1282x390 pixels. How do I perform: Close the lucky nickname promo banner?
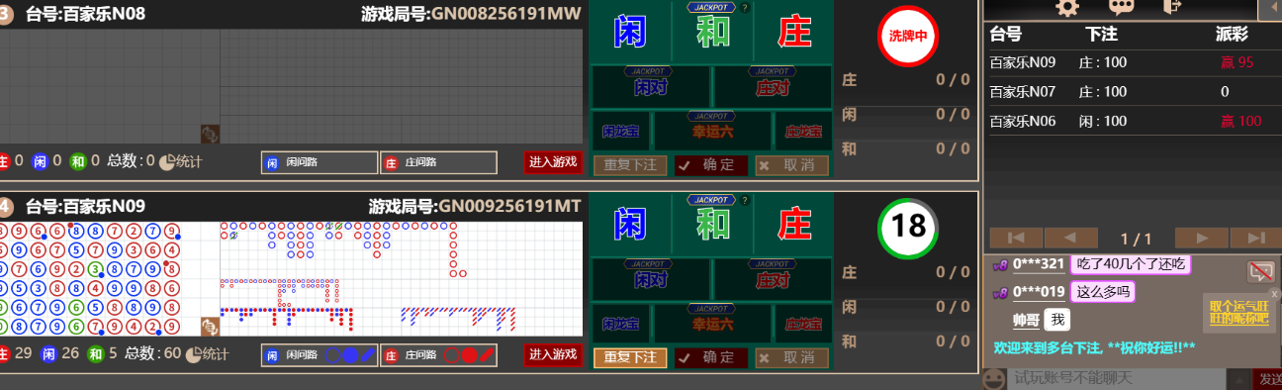[x=1275, y=294]
